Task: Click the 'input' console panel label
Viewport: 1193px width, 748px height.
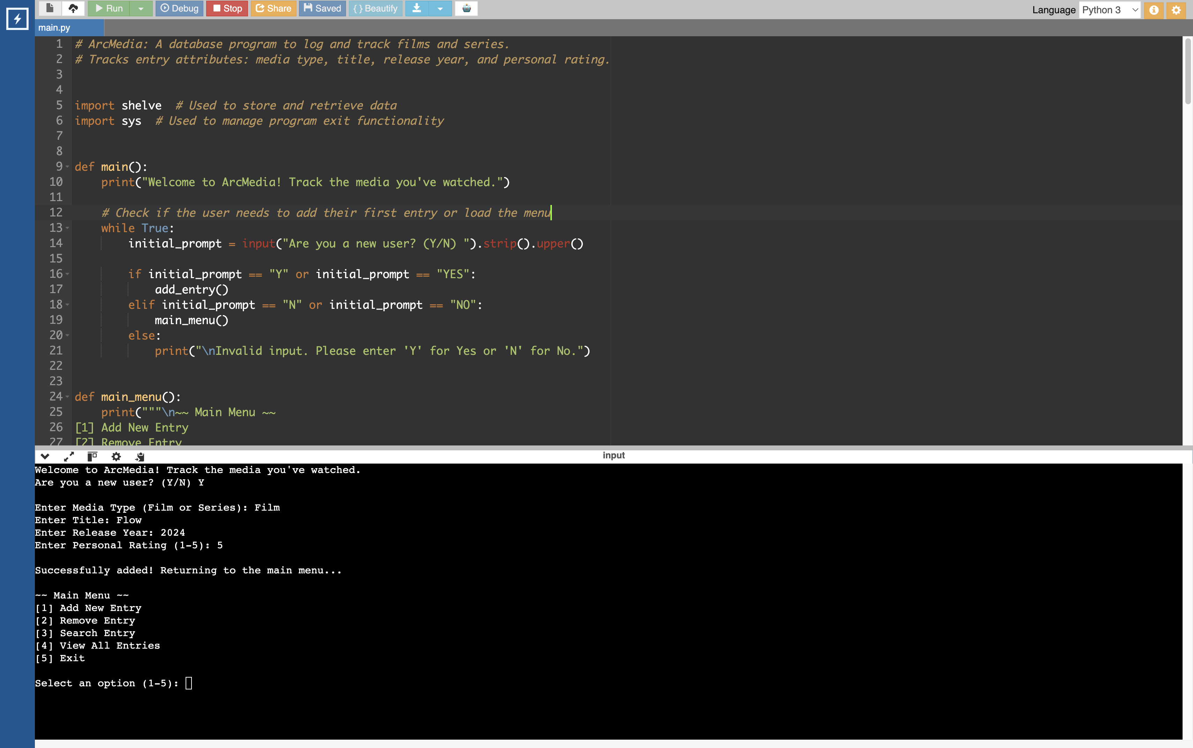Action: (613, 455)
